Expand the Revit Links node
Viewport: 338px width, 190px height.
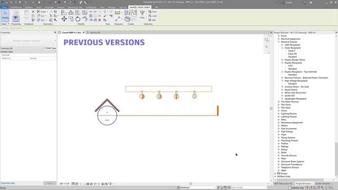pos(275,176)
